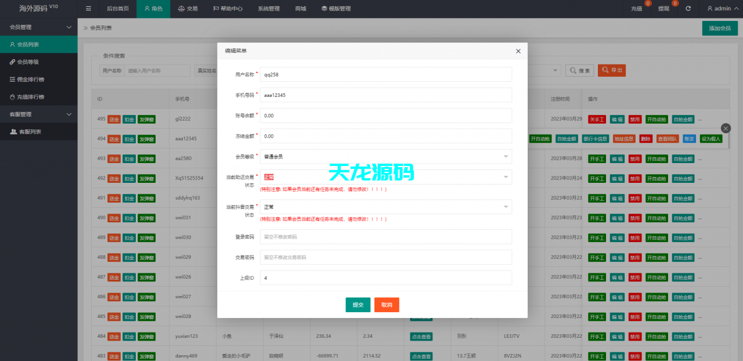
Task: Set member as bot using 设为假人
Action: point(710,139)
